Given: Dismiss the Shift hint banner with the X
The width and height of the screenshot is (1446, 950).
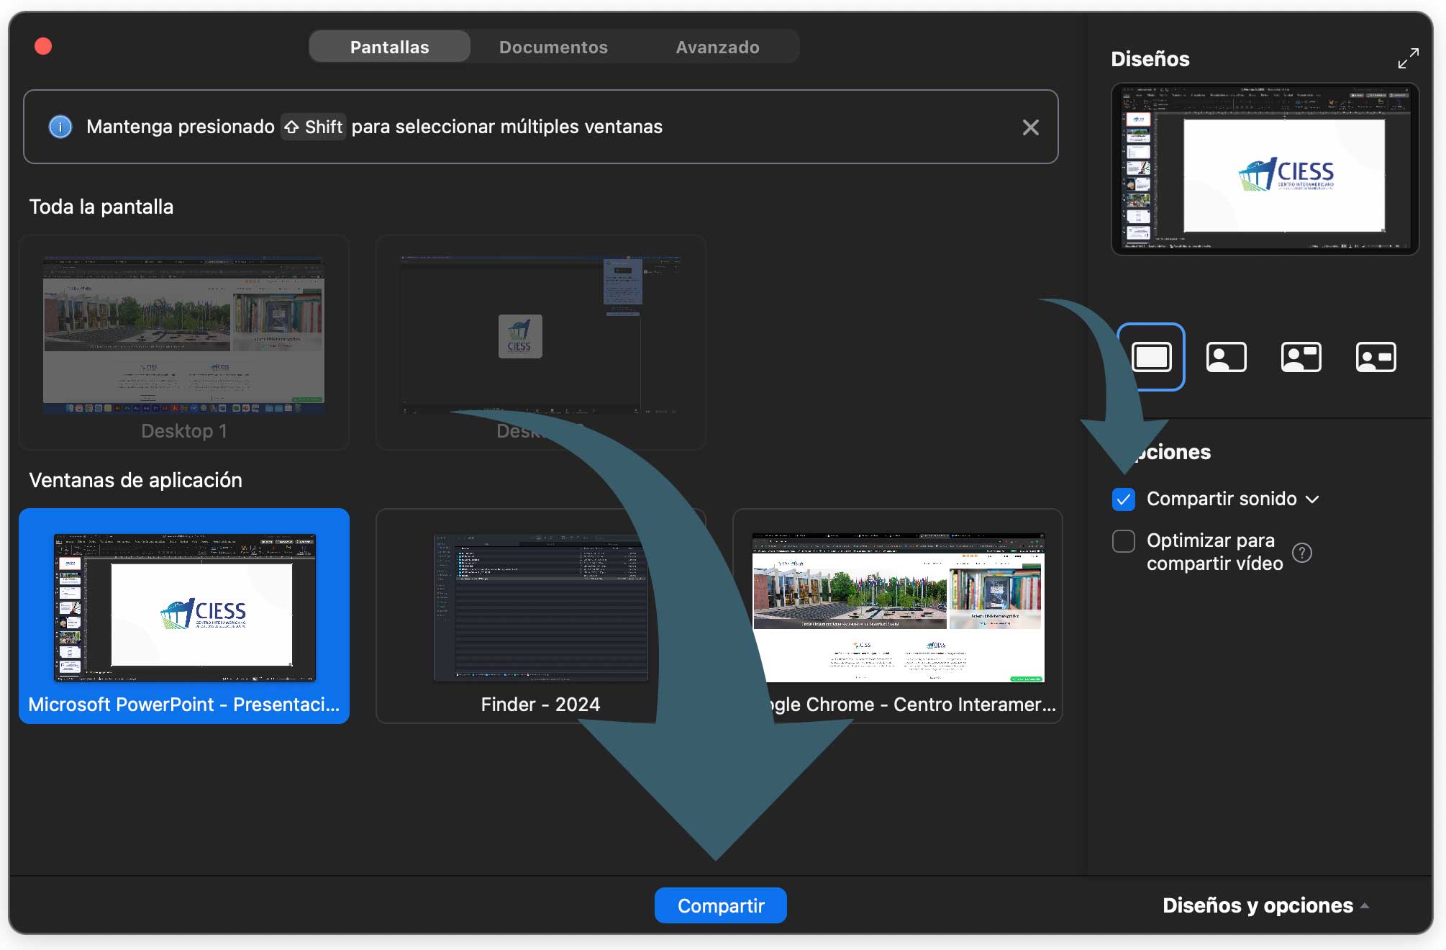Looking at the screenshot, I should coord(1030,127).
